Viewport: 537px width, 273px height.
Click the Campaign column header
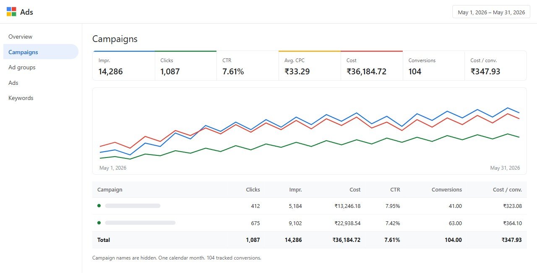(110, 189)
